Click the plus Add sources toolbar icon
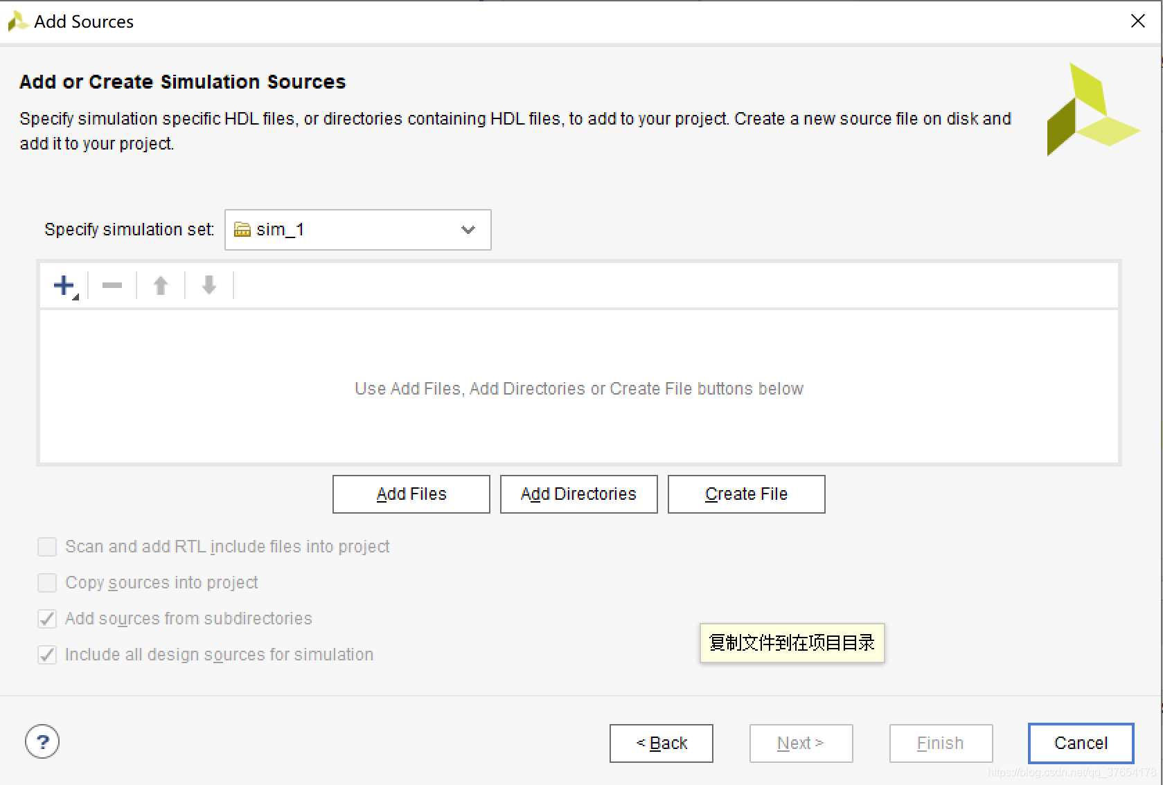The image size is (1163, 785). point(65,285)
